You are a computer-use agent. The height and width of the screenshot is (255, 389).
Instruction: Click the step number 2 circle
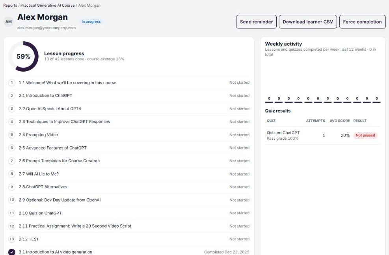click(12, 96)
